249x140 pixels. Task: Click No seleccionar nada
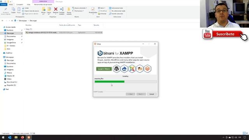click(117, 11)
